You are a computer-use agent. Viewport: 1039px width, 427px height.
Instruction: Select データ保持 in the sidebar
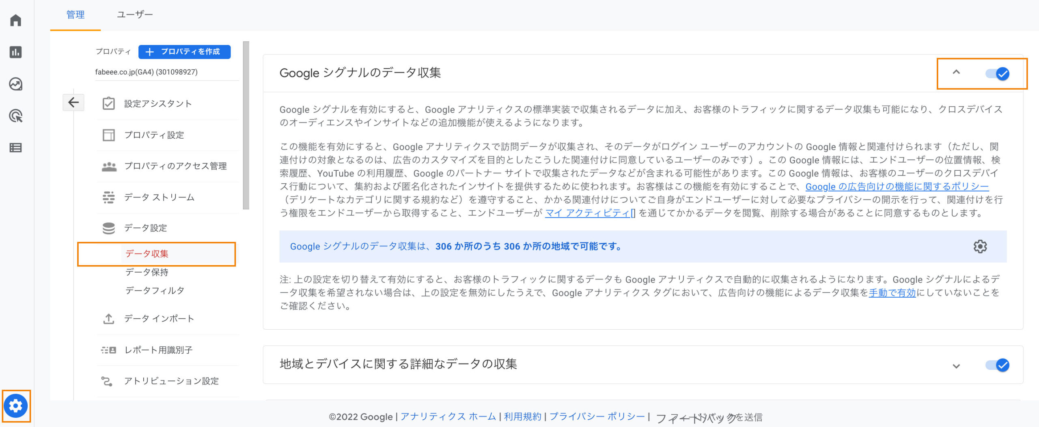click(147, 272)
